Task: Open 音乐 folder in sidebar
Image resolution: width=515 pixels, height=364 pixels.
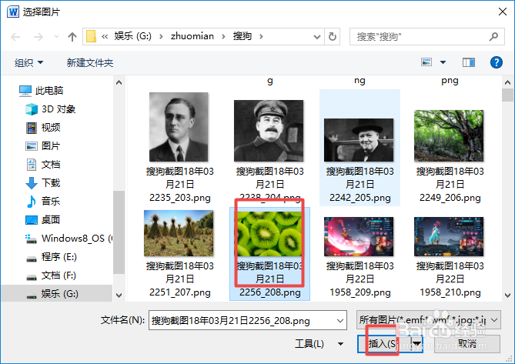Action: 43,201
